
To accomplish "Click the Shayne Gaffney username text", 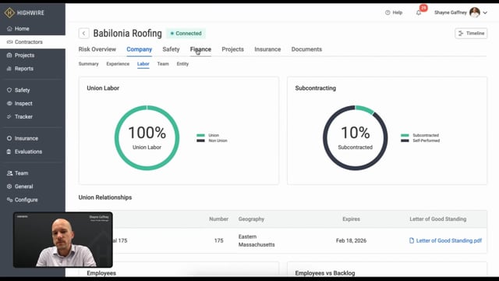I will coord(451,12).
